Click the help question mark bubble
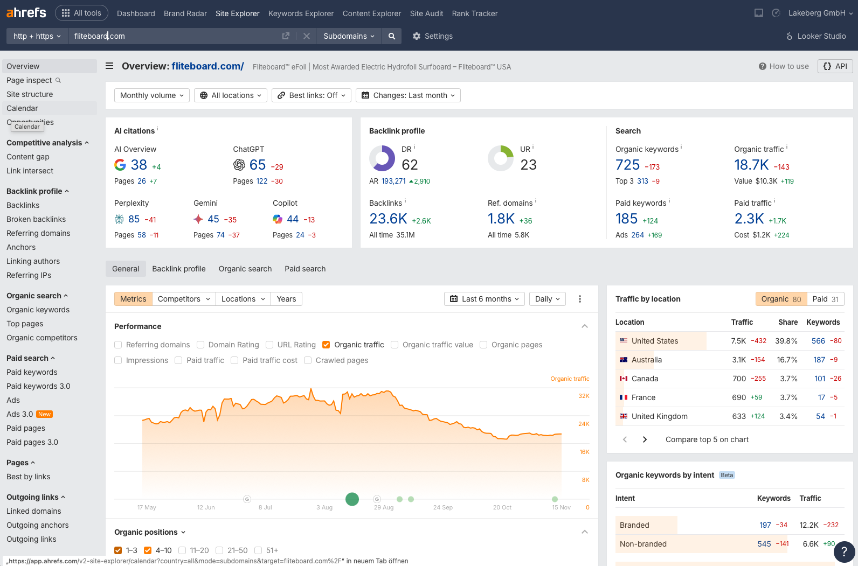 [844, 551]
